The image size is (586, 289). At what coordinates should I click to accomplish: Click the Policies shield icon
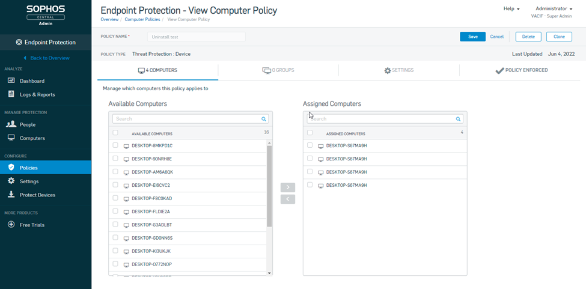pyautogui.click(x=11, y=168)
